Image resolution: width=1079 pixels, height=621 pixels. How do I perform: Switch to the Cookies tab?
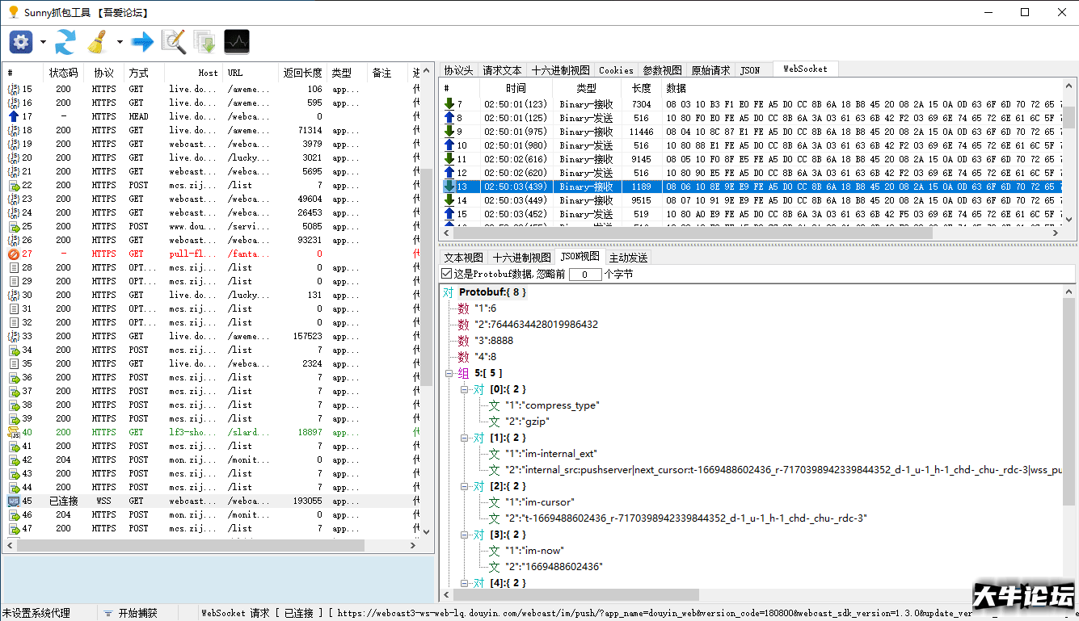click(x=616, y=70)
